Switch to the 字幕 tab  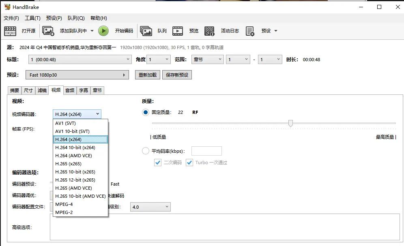pyautogui.click(x=84, y=90)
